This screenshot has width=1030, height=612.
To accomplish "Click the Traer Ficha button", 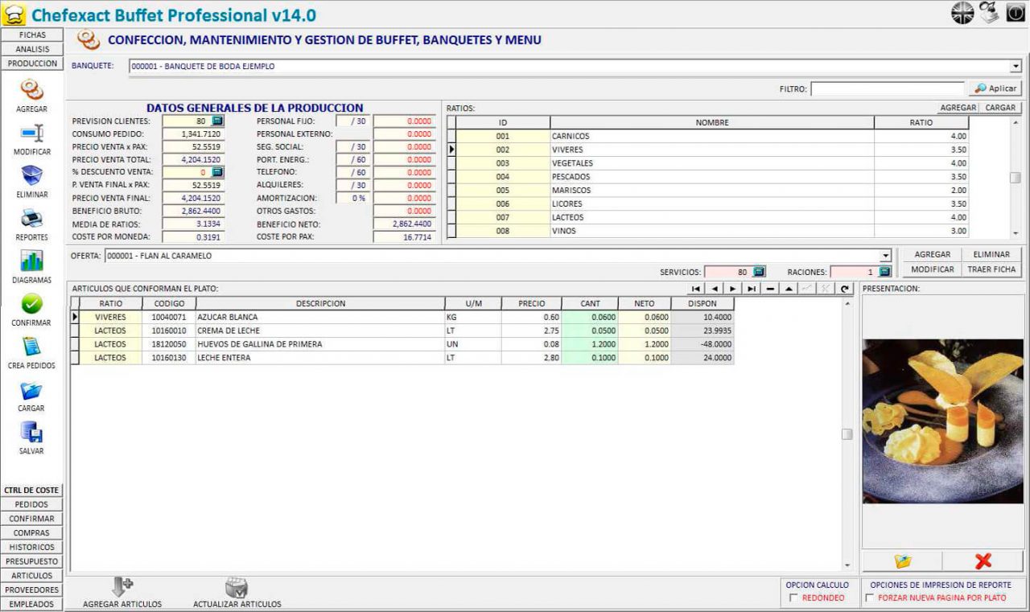I will coord(991,269).
